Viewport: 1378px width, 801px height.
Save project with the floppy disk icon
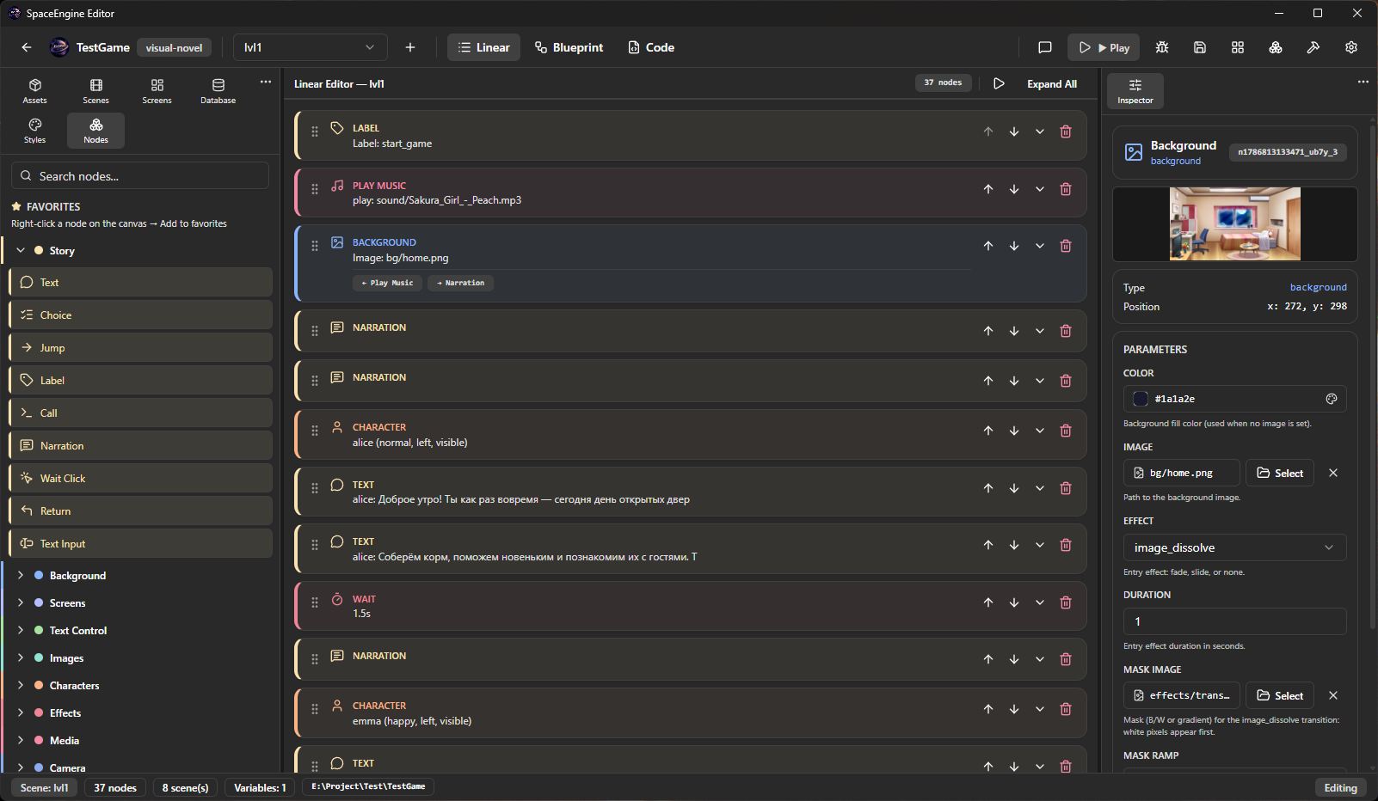pos(1200,47)
